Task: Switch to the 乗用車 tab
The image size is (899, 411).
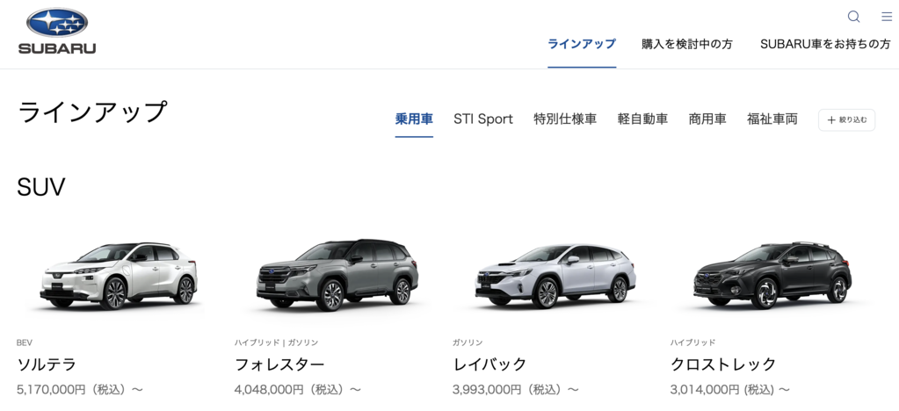Action: (x=414, y=119)
